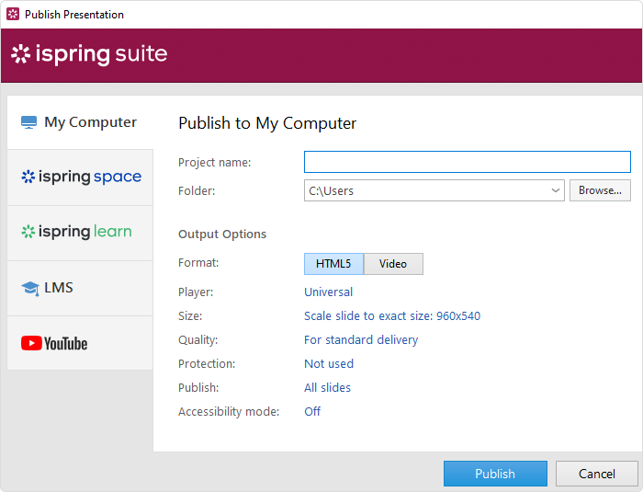Viewport: 643px width, 492px height.
Task: Click the Project name: label
Action: pos(214,163)
